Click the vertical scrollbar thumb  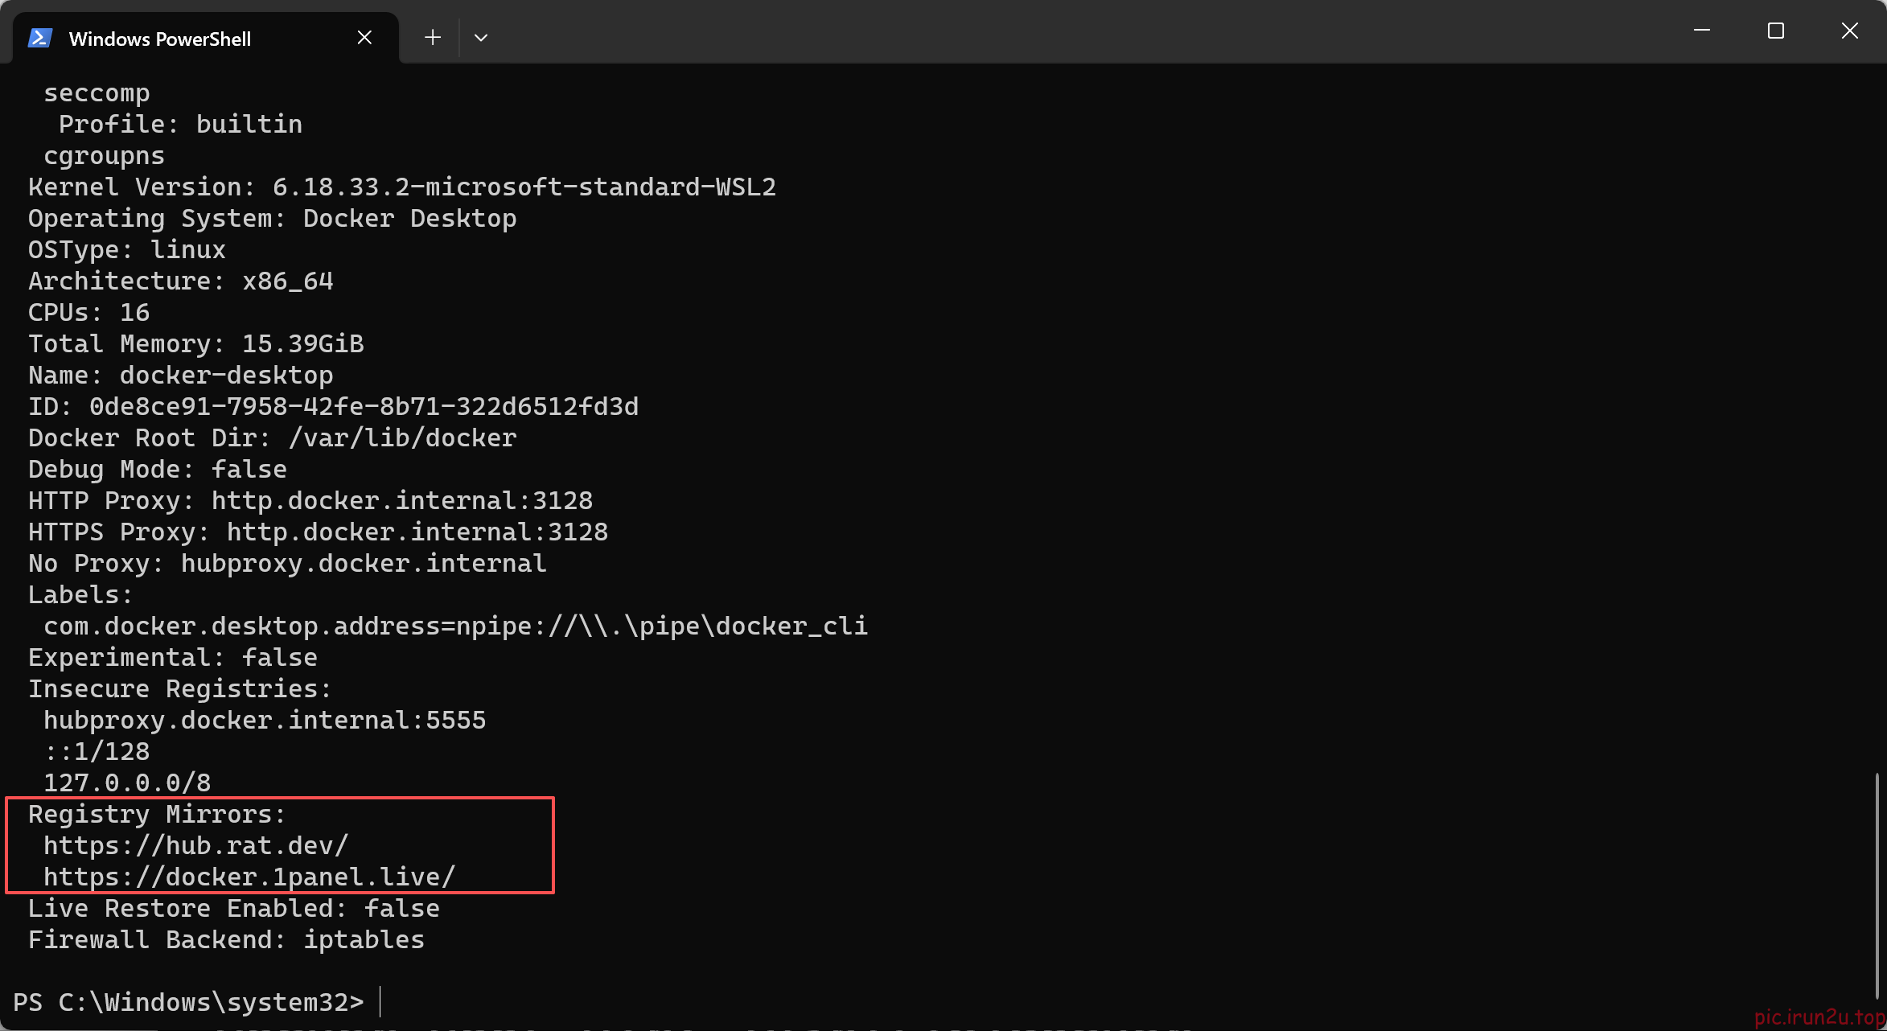pos(1877,885)
